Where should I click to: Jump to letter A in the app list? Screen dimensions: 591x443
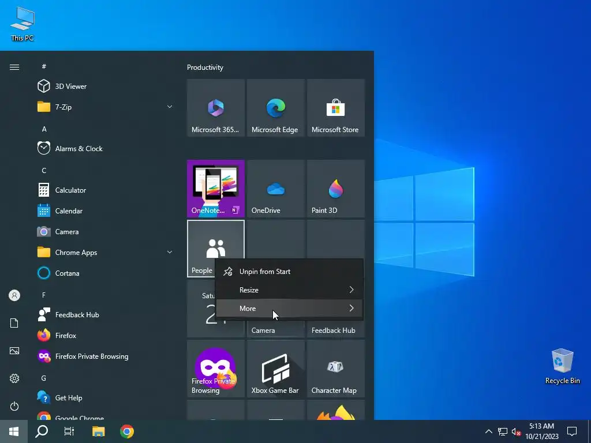click(x=44, y=129)
